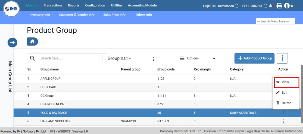Viewport: 303px width, 134px height.
Task: Click the Category column header
Action: click(237, 69)
